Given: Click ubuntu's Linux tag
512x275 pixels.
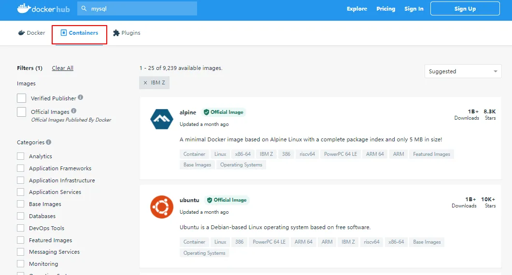Looking at the screenshot, I should 220,242.
